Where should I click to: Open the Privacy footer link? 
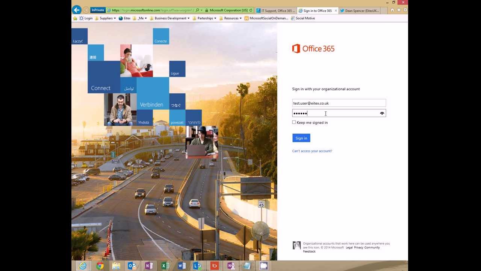click(x=358, y=248)
